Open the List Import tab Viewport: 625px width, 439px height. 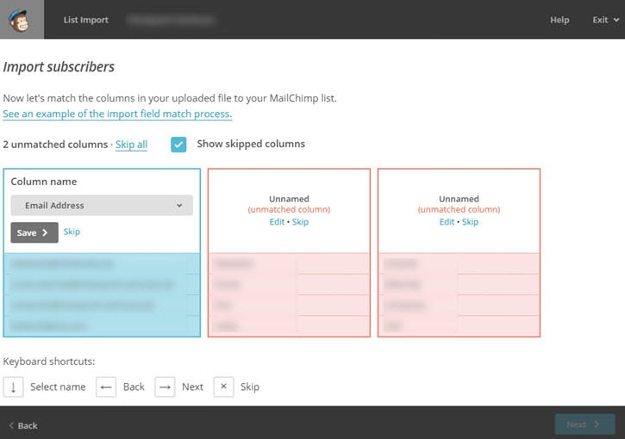[86, 20]
